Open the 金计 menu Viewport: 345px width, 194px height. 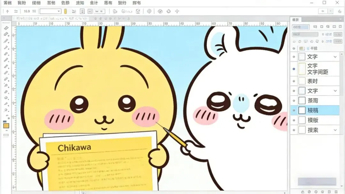(94, 3)
